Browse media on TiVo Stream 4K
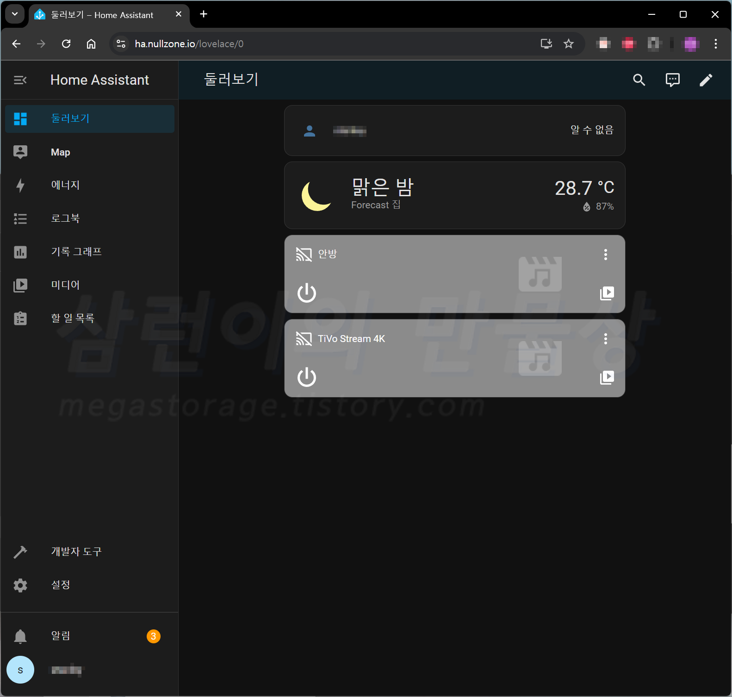732x697 pixels. [607, 377]
